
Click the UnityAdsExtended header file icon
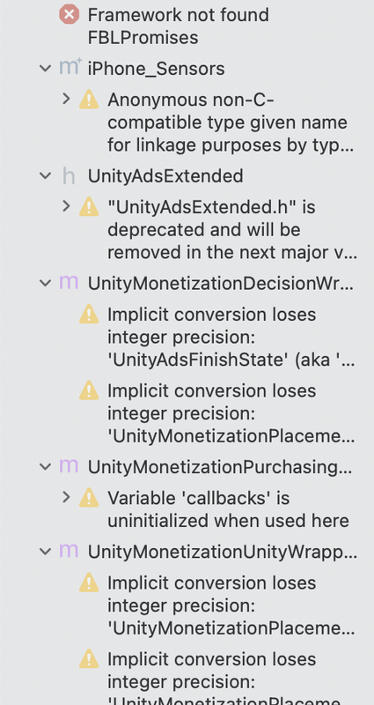(69, 175)
